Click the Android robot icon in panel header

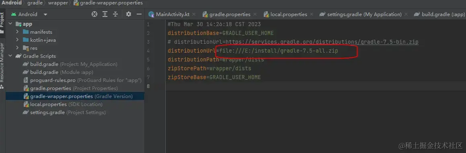(x=13, y=14)
